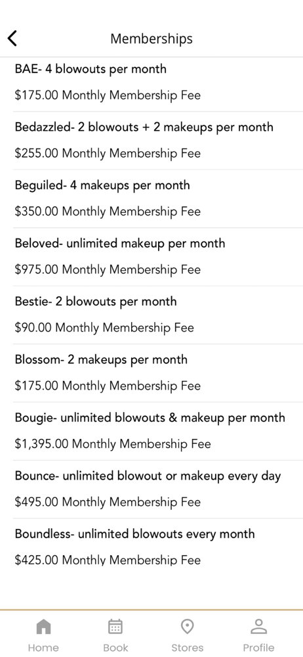Tap the Memberships page title
Image resolution: width=303 pixels, height=657 pixels.
coord(151,39)
